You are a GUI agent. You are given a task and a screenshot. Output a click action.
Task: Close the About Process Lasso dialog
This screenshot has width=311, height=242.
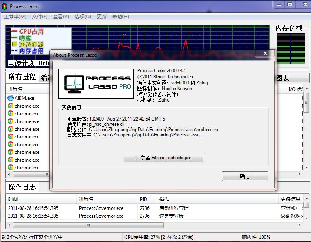[265, 53]
